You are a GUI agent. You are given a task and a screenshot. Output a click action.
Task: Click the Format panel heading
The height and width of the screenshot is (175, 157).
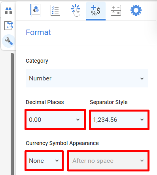[38, 32]
